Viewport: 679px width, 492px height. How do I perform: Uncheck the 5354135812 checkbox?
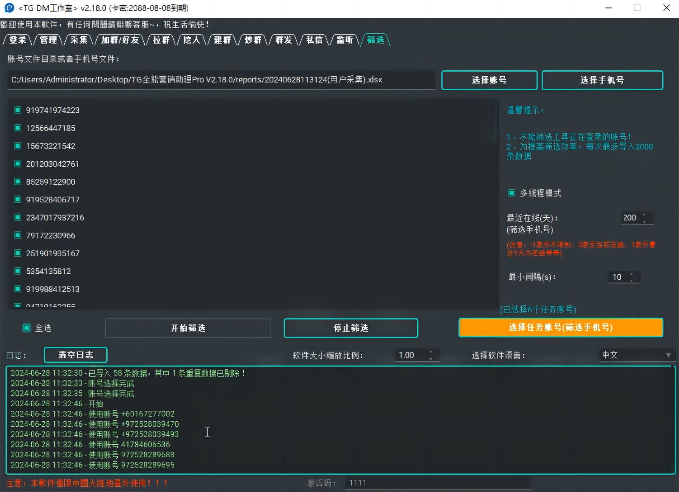[17, 271]
